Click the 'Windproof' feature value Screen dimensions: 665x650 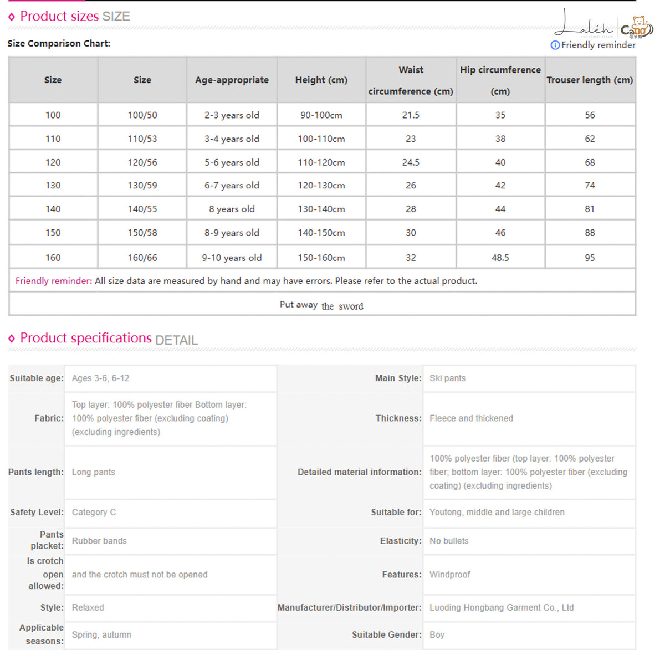(449, 575)
